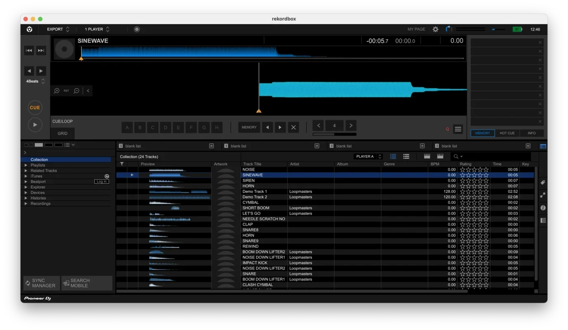Open SEARCH MOBILE
568x330 pixels.
87,283
